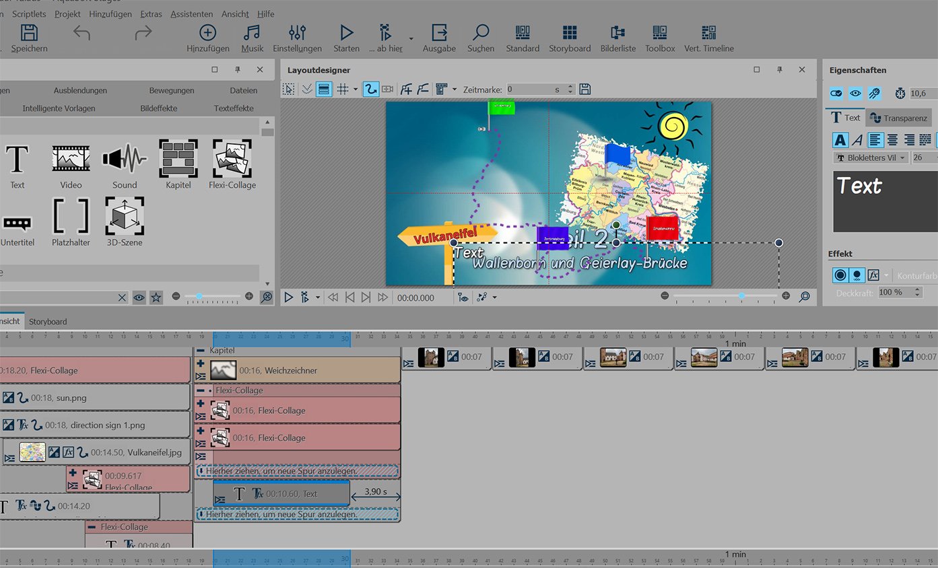This screenshot has width=938, height=568.
Task: Adjust the Layoutdesigner zoom slider
Action: 741,296
